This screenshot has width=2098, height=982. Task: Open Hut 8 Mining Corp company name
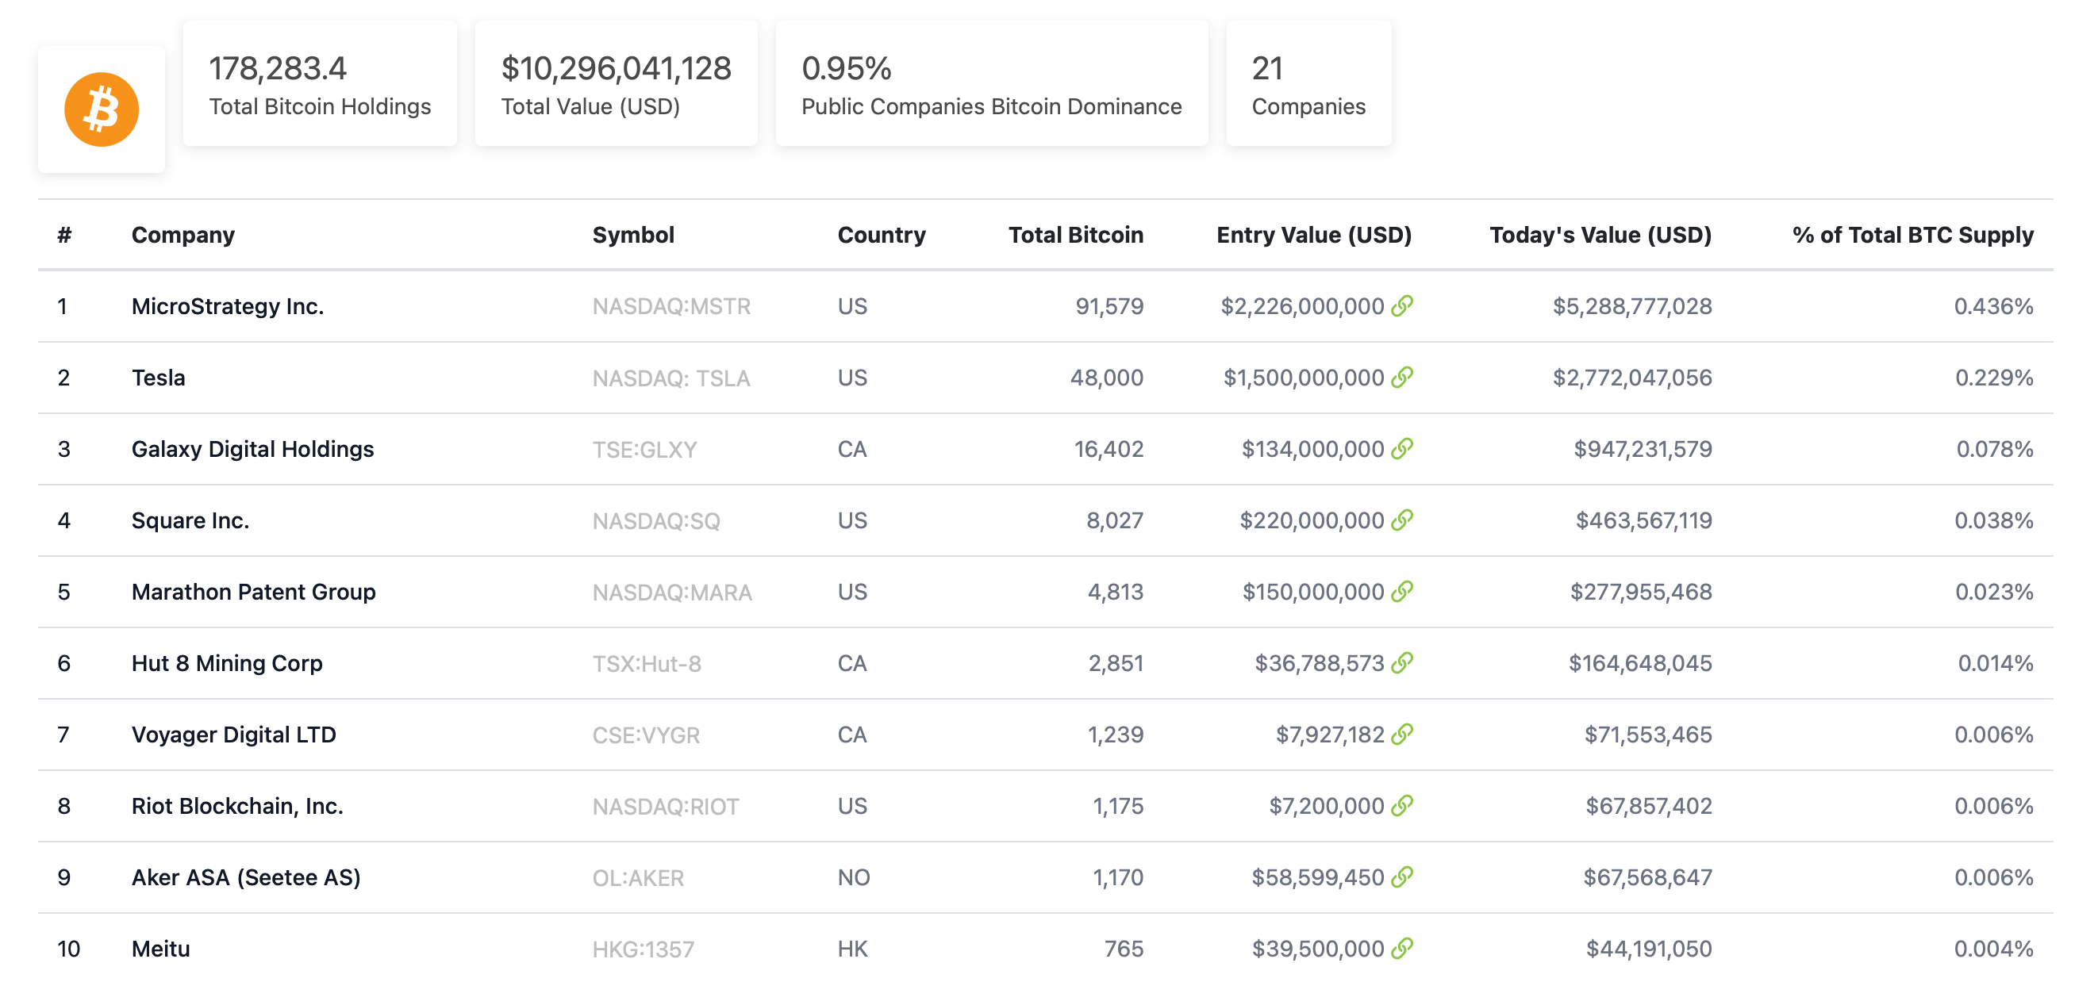[x=227, y=664]
